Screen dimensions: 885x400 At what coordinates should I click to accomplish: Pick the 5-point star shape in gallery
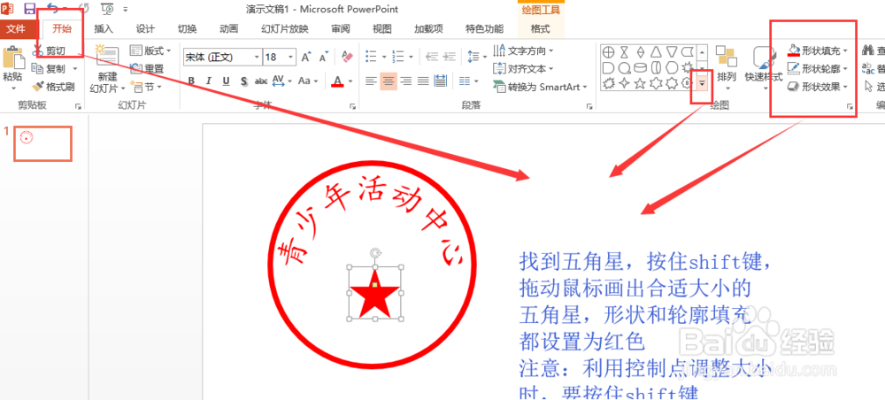click(x=640, y=83)
